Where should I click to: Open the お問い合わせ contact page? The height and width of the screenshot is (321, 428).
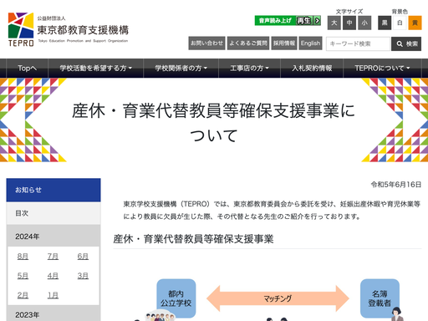click(x=206, y=43)
